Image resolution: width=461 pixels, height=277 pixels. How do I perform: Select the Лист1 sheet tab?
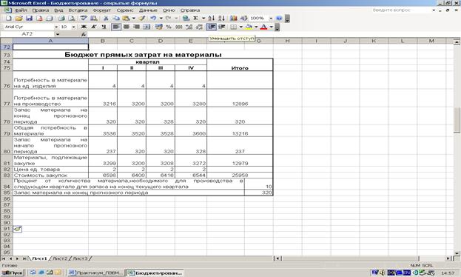click(x=39, y=258)
